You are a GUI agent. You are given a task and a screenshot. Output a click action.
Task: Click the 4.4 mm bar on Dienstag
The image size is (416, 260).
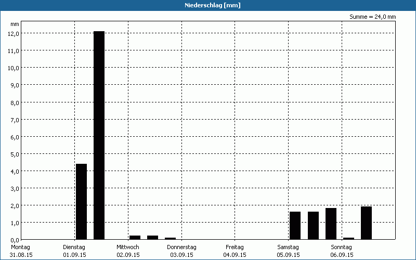[81, 202]
